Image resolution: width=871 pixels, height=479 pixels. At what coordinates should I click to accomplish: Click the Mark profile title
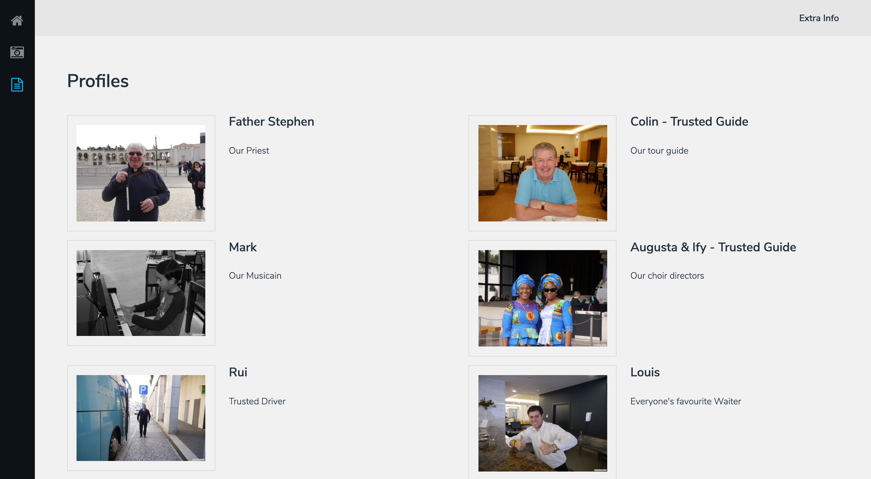243,247
